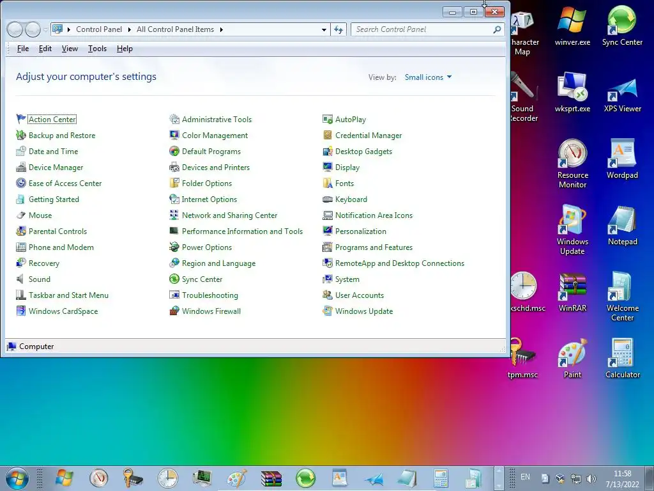Click the taskbar WinRAR button
The image size is (654, 491).
pos(271,478)
